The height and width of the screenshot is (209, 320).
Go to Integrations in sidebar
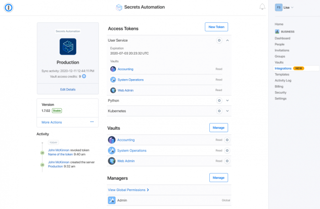[x=283, y=68]
